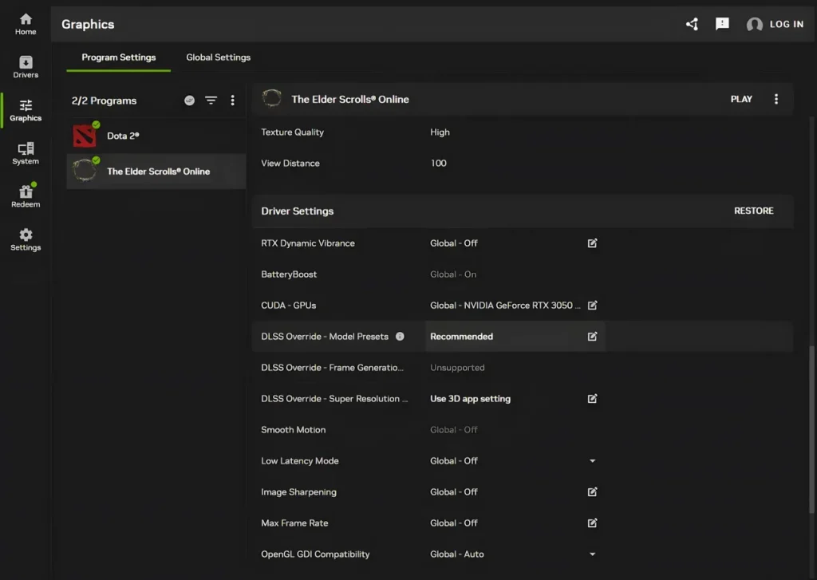This screenshot has height=580, width=817.
Task: Open the OpenGL GDI Compatibility dropdown
Action: (592, 554)
